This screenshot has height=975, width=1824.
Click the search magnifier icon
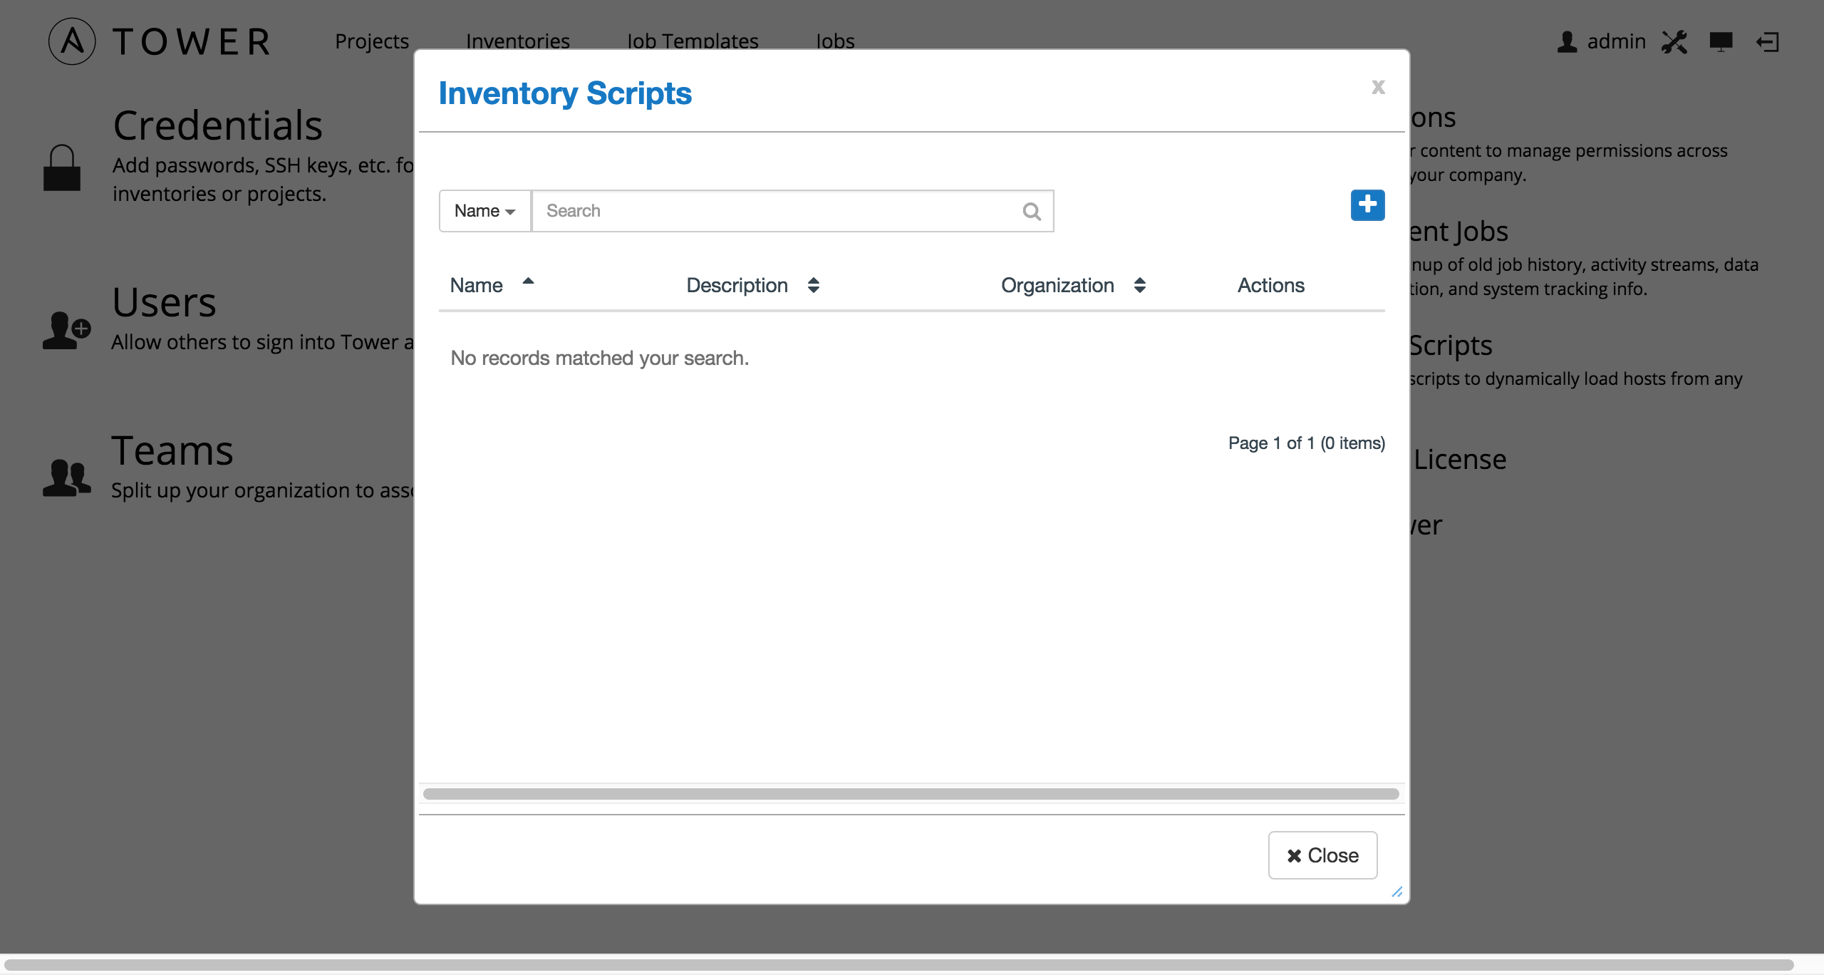click(x=1031, y=212)
